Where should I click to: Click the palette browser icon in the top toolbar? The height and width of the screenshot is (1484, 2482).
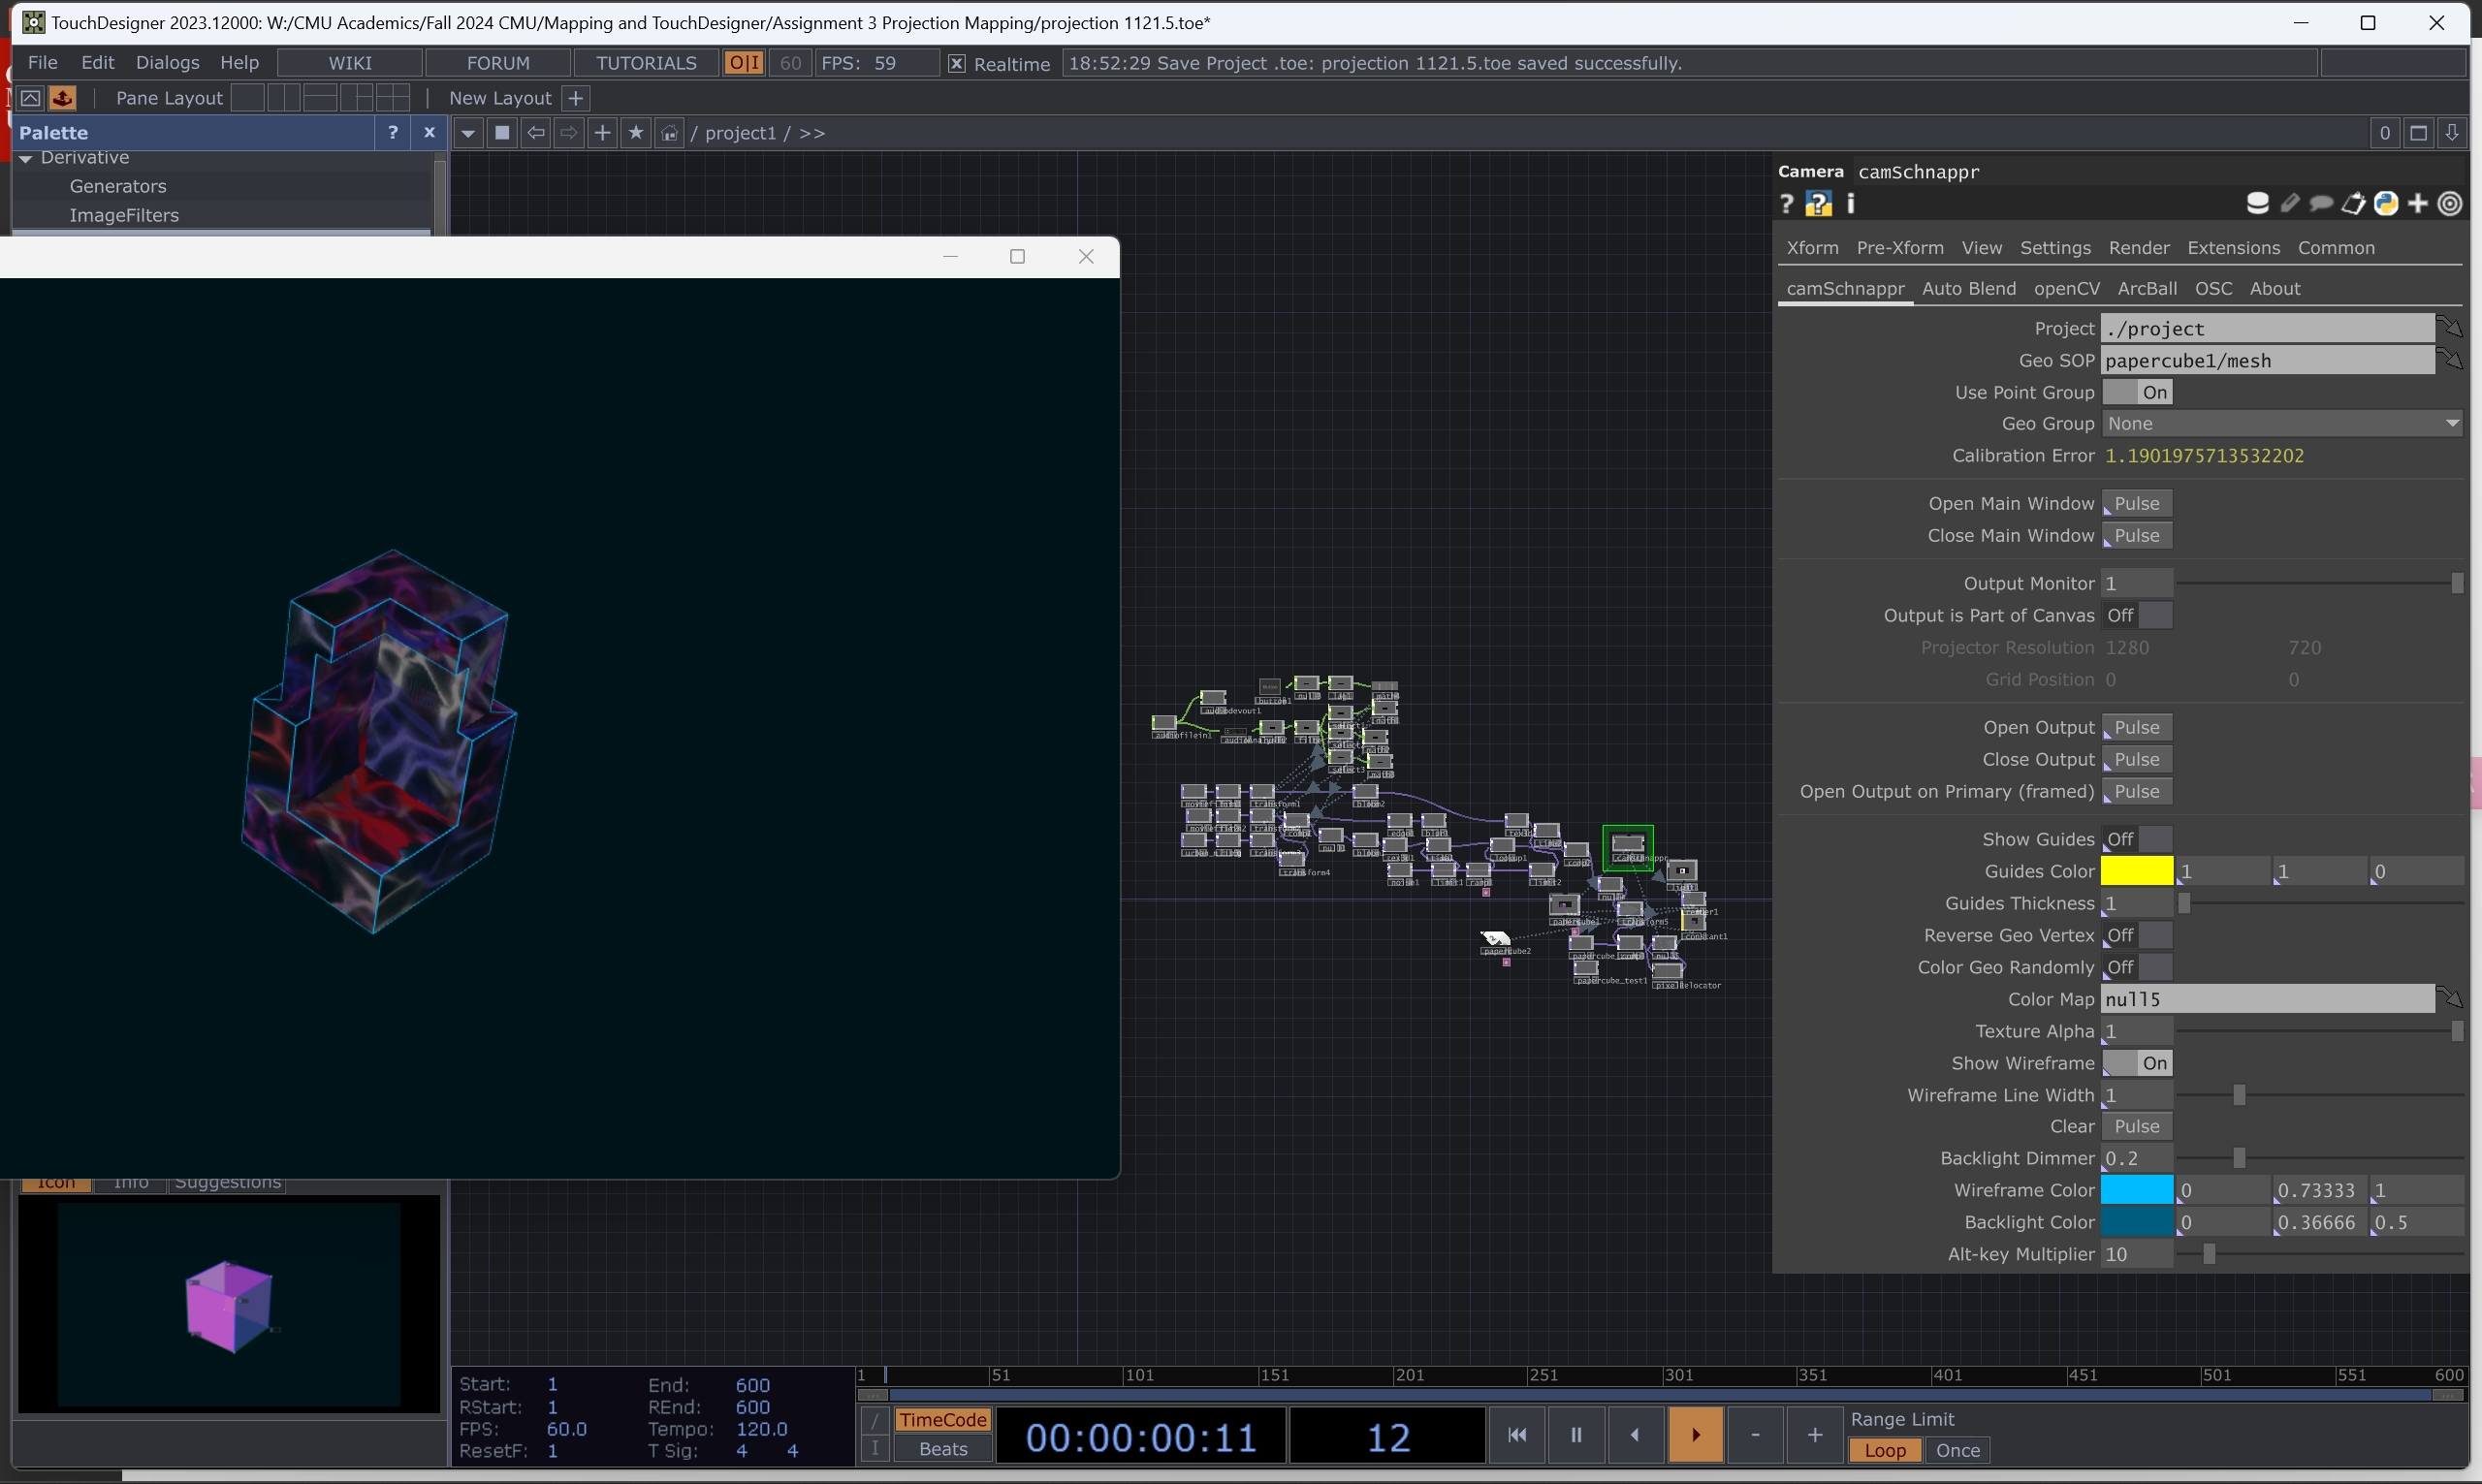[x=62, y=98]
